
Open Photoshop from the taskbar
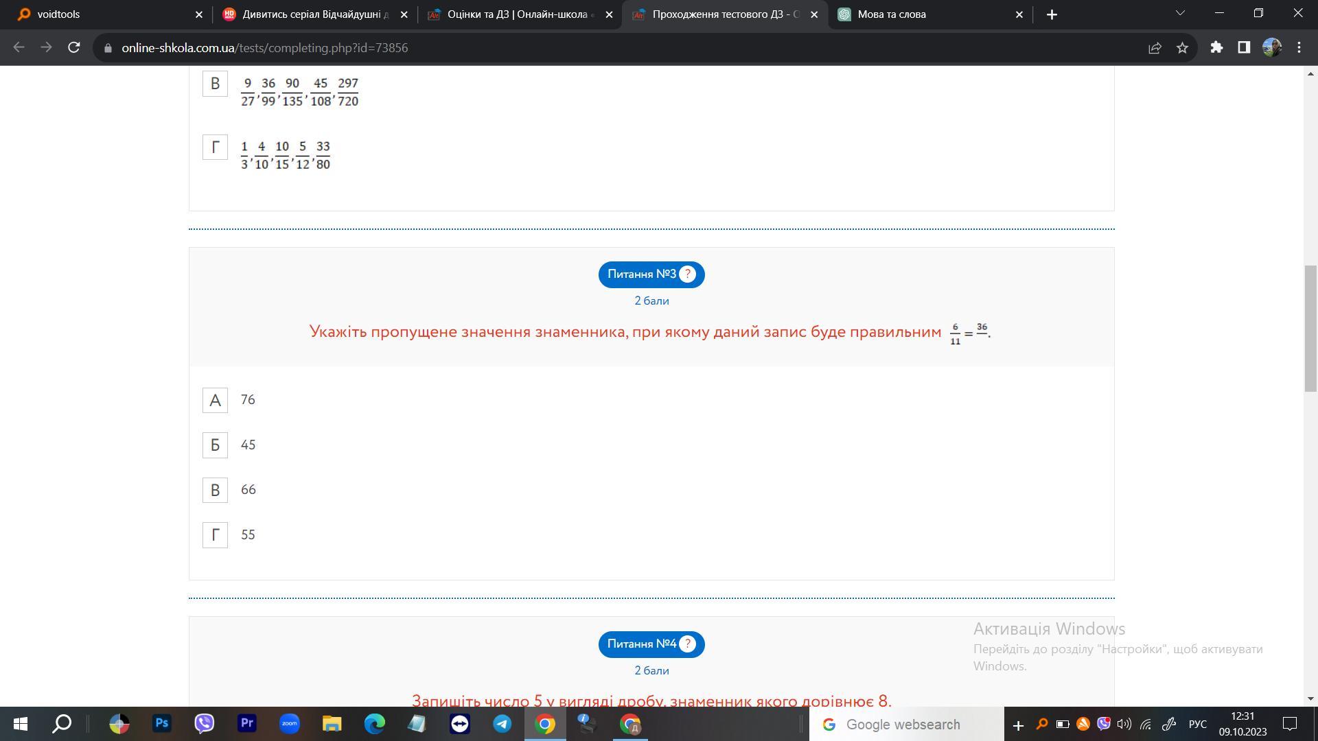162,724
